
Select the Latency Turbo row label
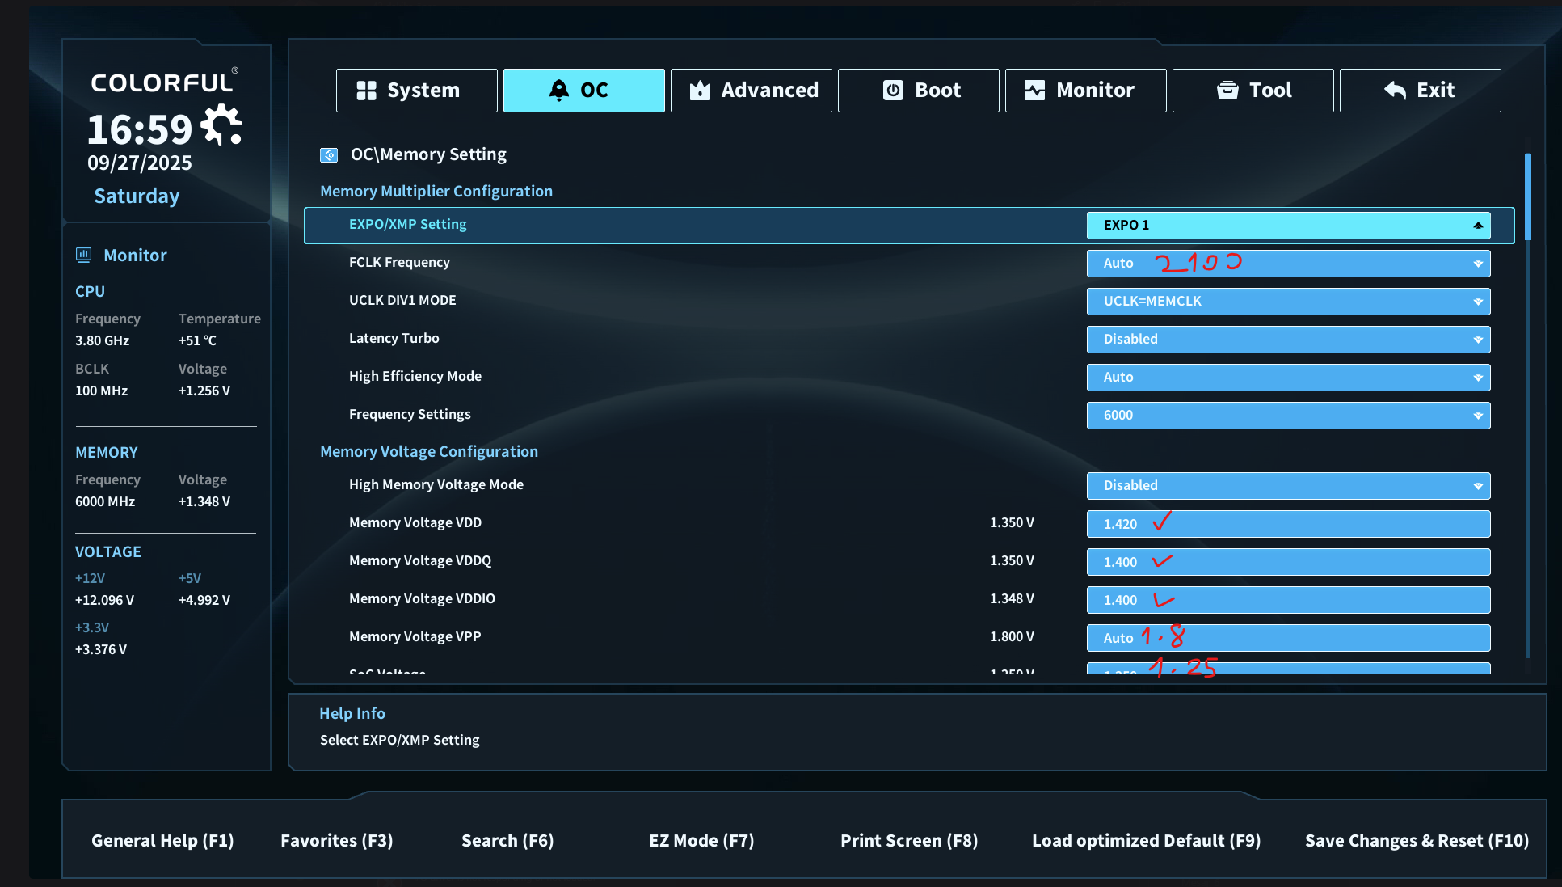point(394,338)
